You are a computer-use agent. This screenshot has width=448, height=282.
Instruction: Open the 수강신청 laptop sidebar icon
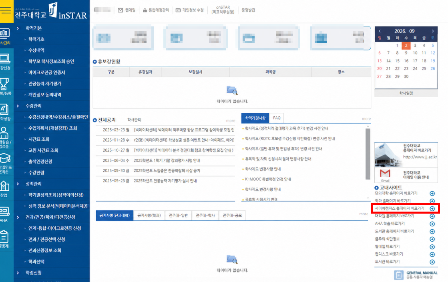pos(5,59)
